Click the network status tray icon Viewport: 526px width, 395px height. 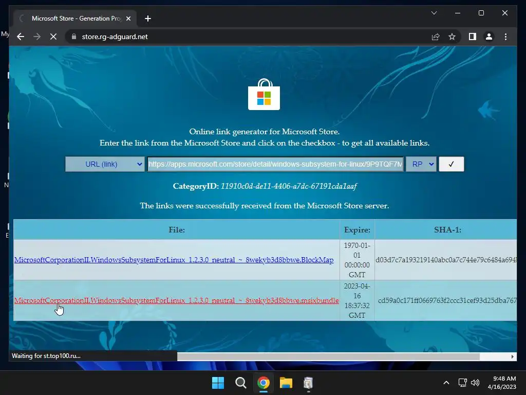pos(463,383)
